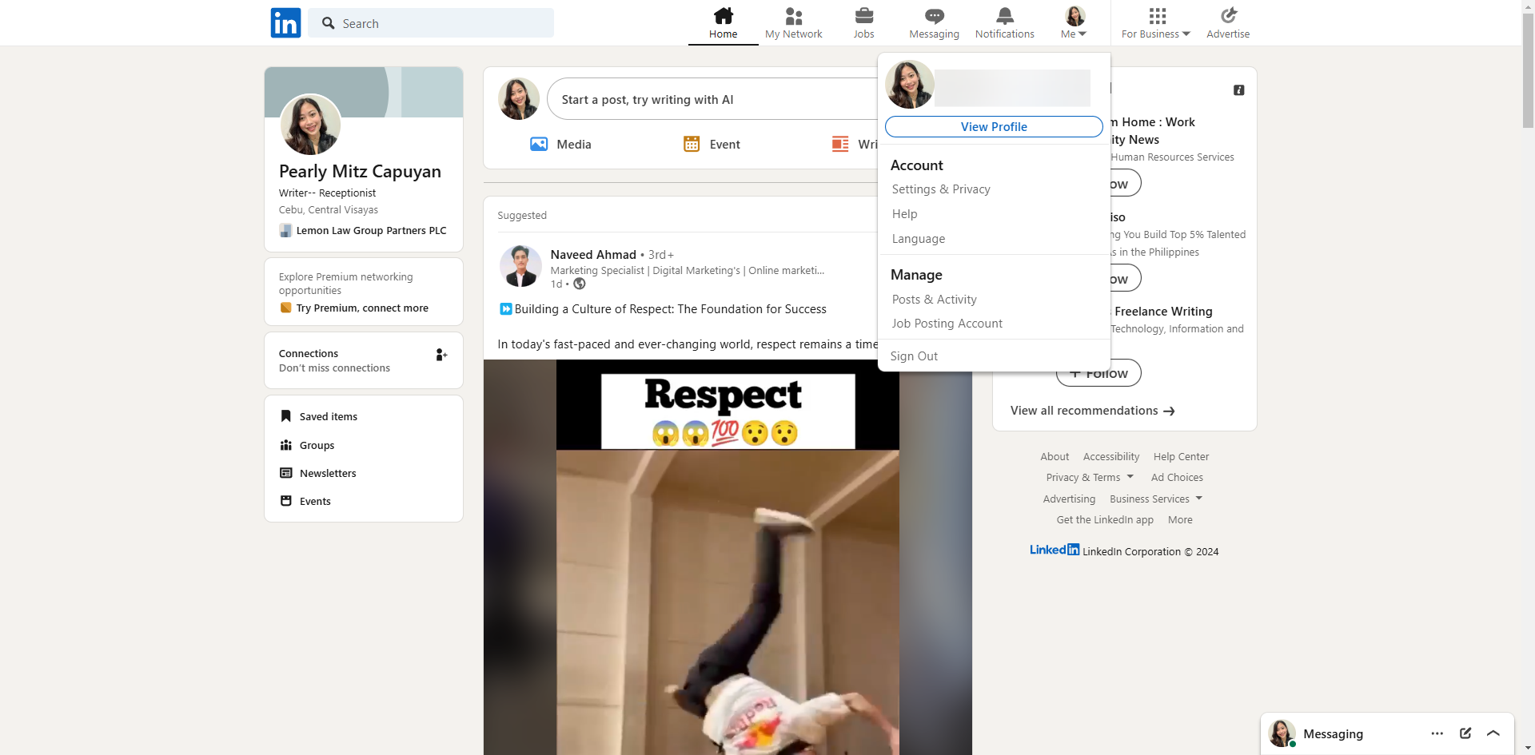Click the avatar beside Start a post
Viewport: 1535px width, 755px height.
(x=519, y=99)
